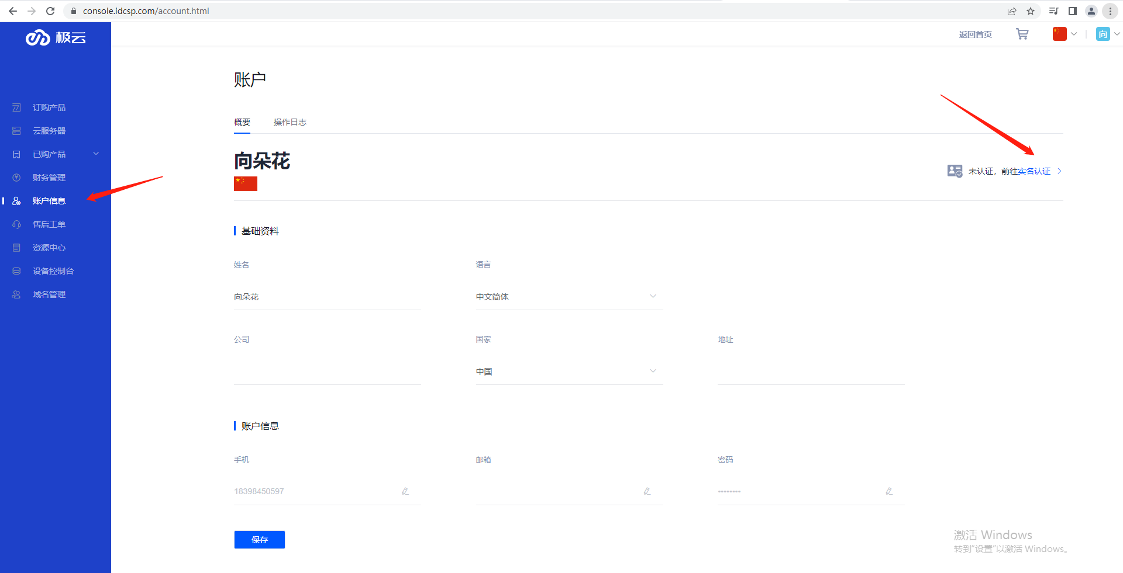
Task: Click the email edit pencil icon
Action: tap(647, 491)
